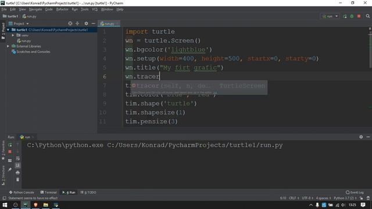Open the Python Console tool window
The image size is (372, 209).
pyautogui.click(x=22, y=192)
